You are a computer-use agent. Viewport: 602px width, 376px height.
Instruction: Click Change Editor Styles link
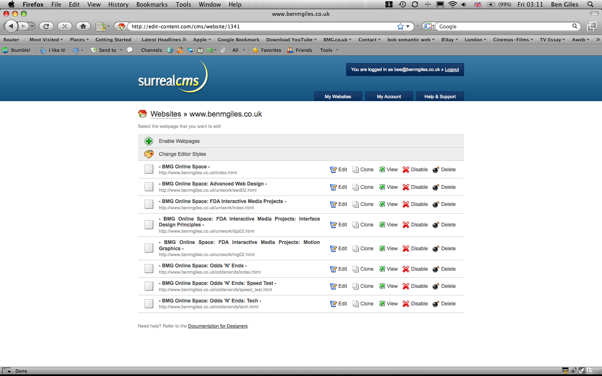(182, 154)
